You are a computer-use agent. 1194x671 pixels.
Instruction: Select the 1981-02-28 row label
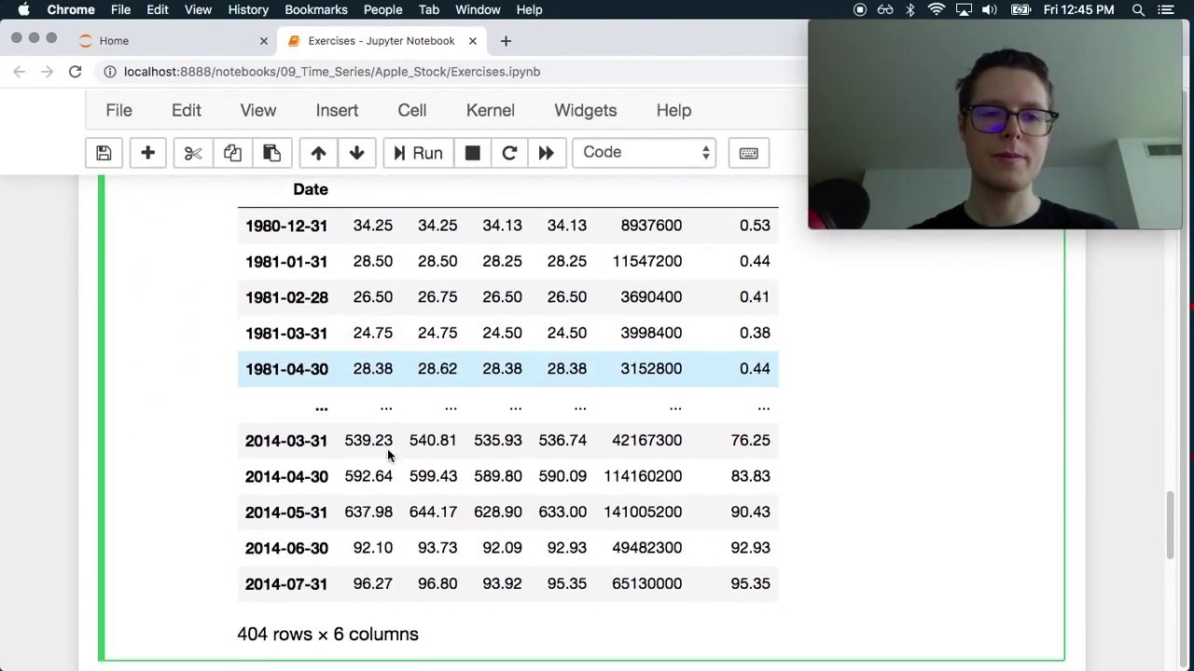(286, 297)
